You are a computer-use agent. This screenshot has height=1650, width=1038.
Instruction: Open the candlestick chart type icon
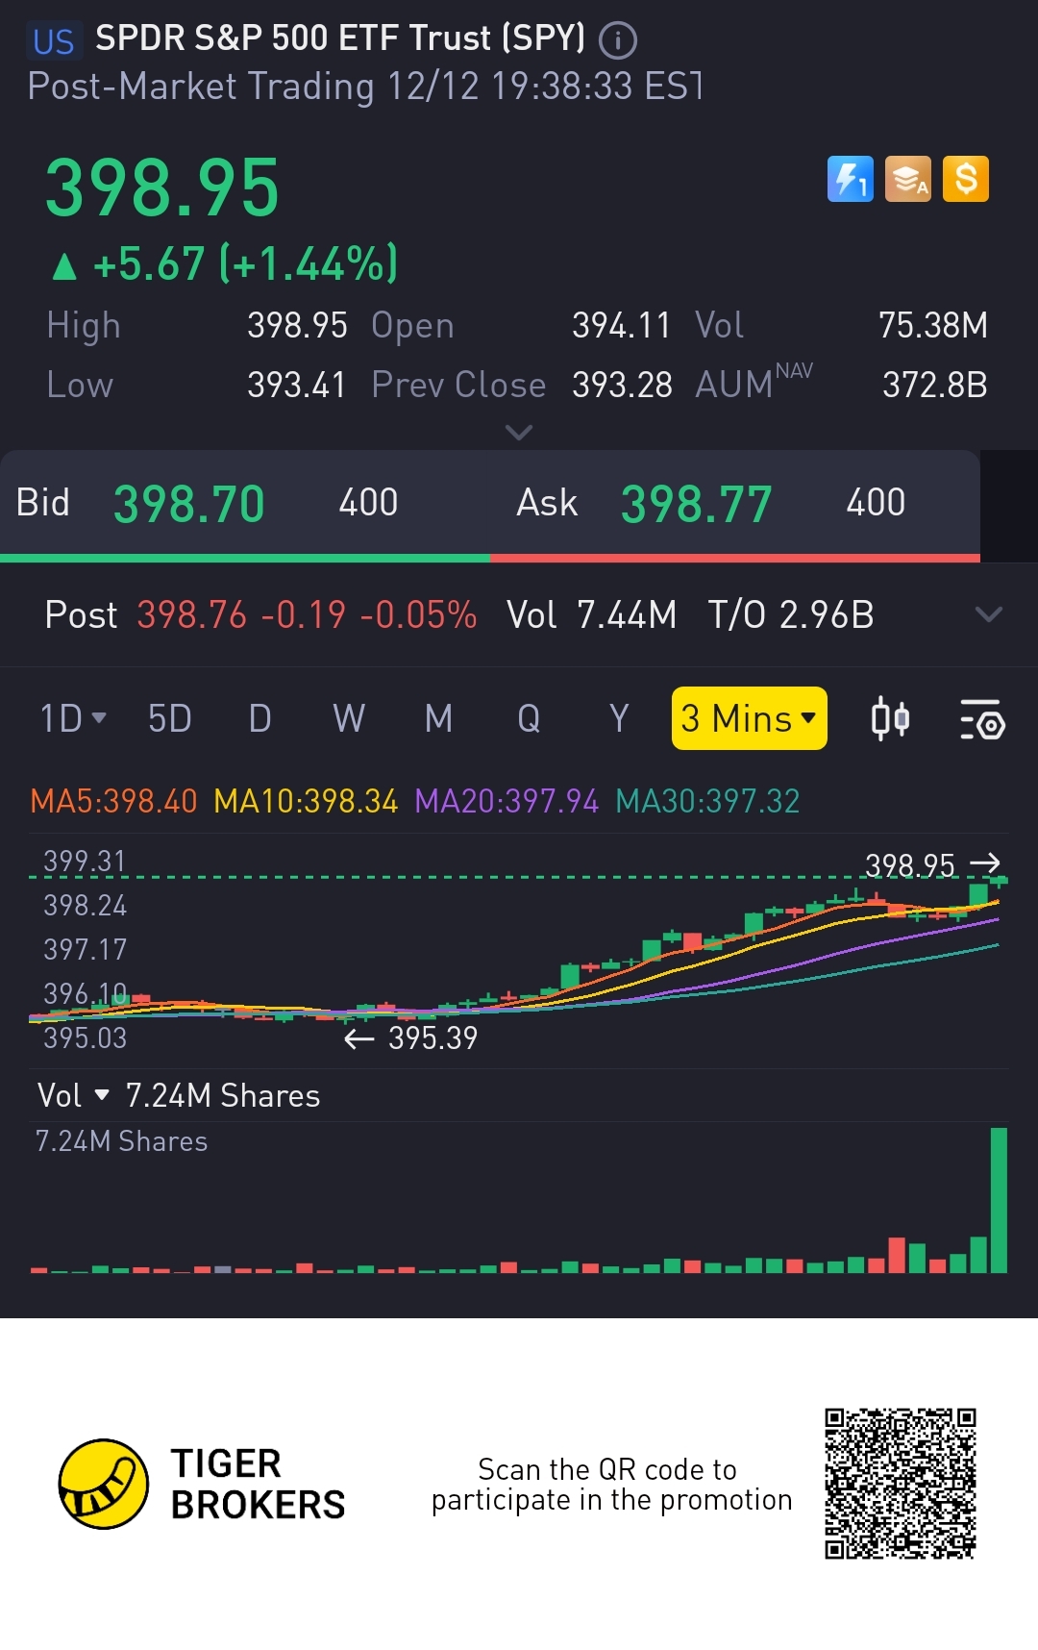click(890, 718)
